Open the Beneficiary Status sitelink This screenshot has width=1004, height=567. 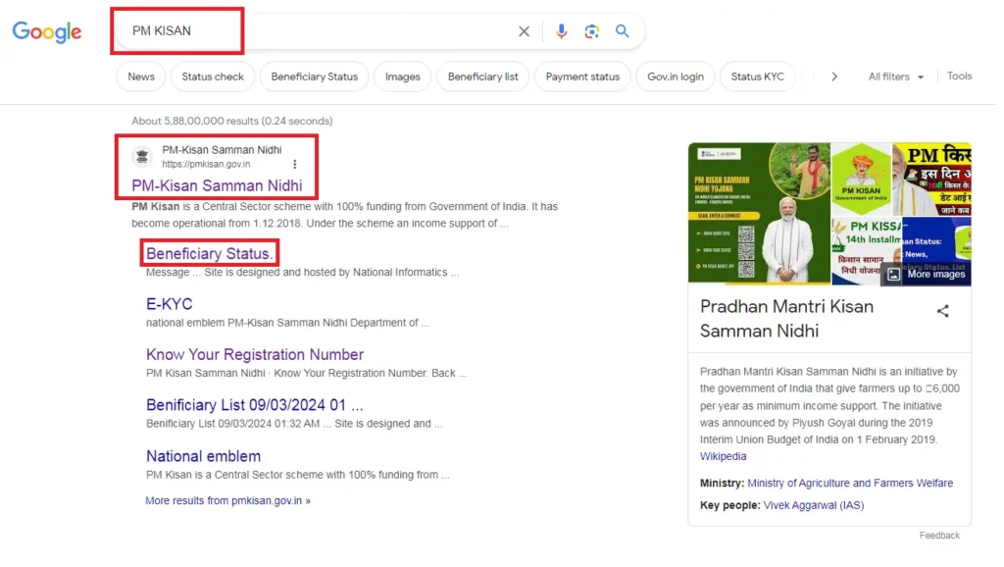209,253
